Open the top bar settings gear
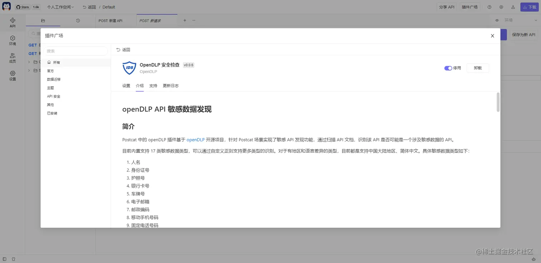 501,7
